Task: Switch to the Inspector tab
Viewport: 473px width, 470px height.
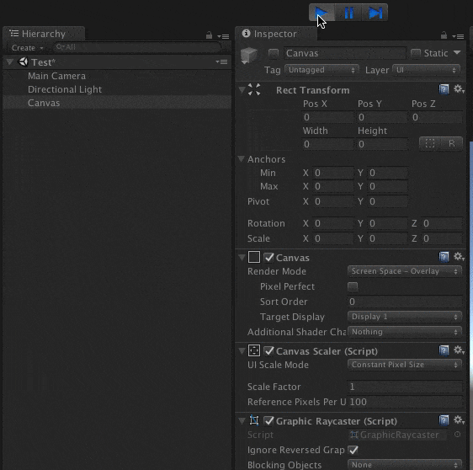Action: (x=276, y=34)
